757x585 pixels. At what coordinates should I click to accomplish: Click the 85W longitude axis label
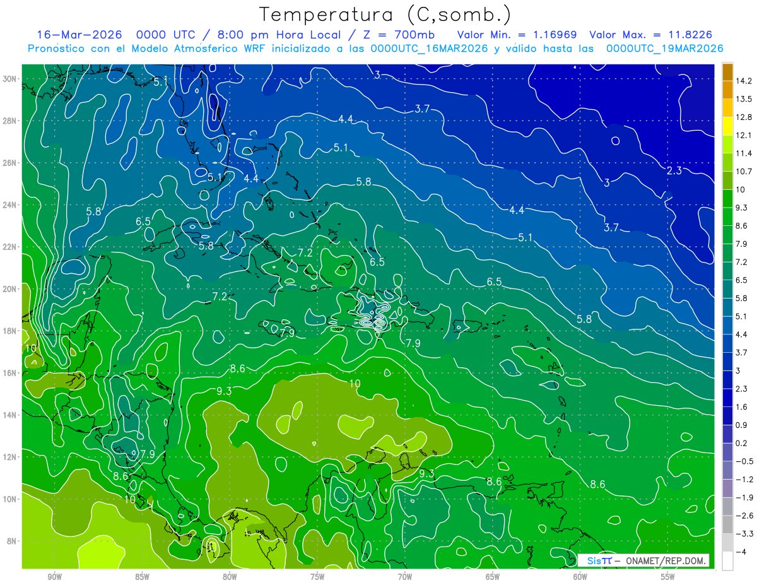pos(142,577)
